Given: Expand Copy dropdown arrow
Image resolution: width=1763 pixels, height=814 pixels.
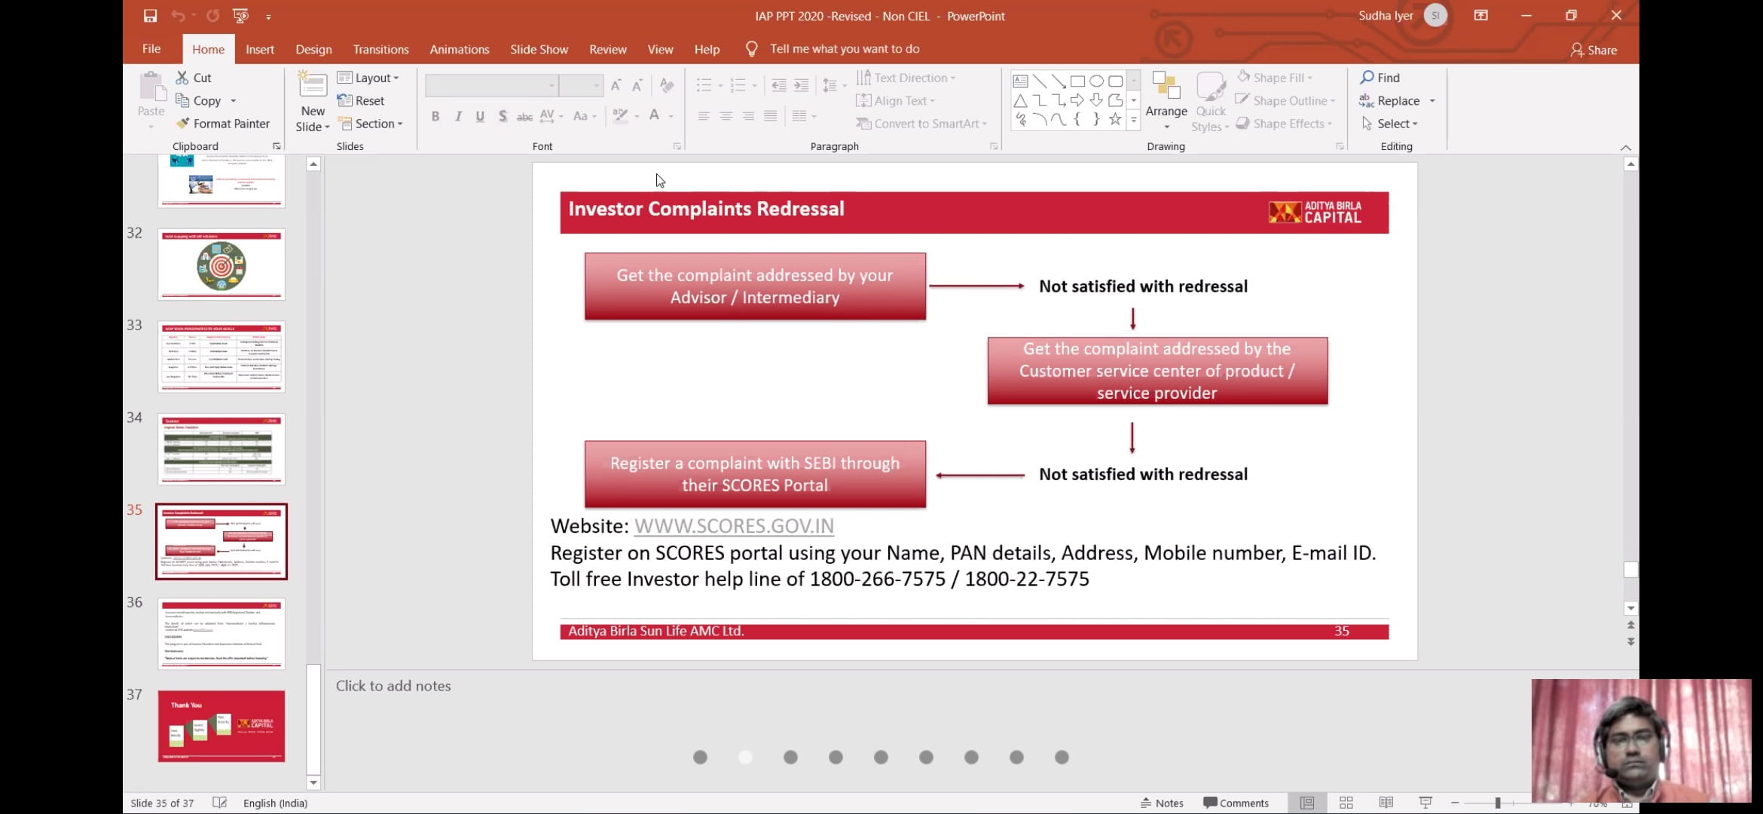Looking at the screenshot, I should (233, 100).
